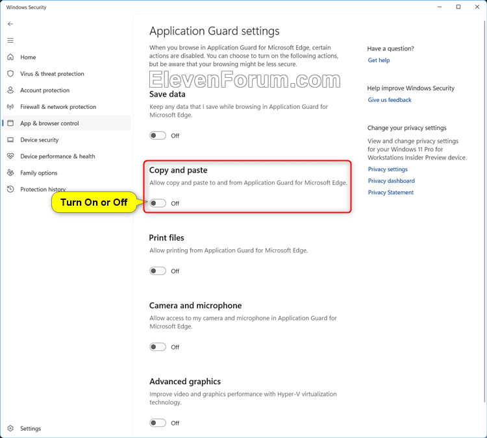Click the Virus & threat protection shield icon
This screenshot has height=438, width=487.
(10, 73)
